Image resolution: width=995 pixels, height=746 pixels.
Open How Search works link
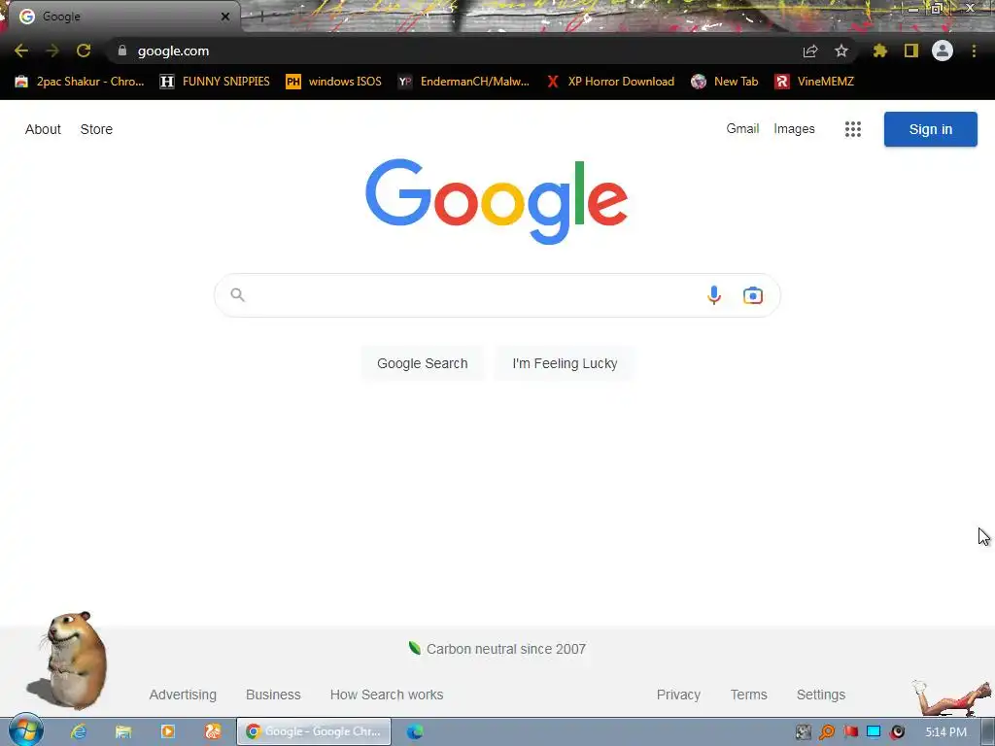(x=387, y=695)
